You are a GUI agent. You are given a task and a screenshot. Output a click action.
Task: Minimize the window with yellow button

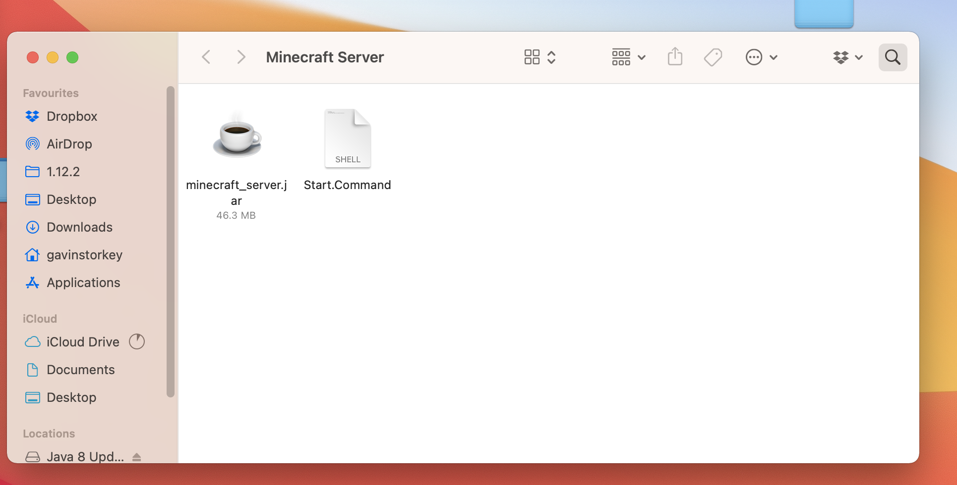pyautogui.click(x=53, y=57)
